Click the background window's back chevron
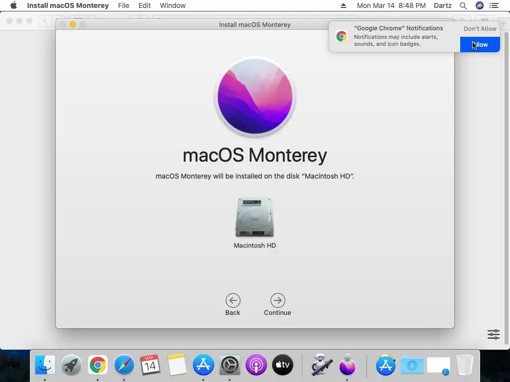The width and height of the screenshot is (510, 382). tap(45, 21)
